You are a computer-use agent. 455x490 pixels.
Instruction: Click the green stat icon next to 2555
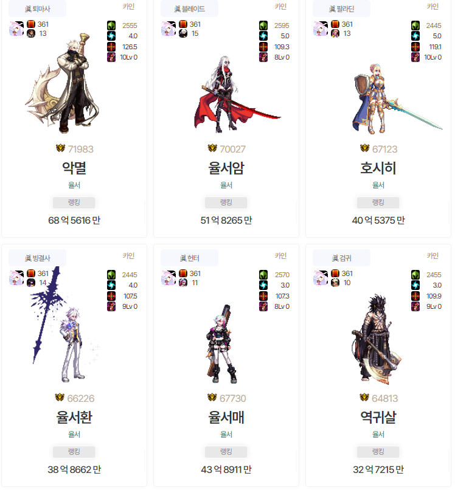point(111,26)
